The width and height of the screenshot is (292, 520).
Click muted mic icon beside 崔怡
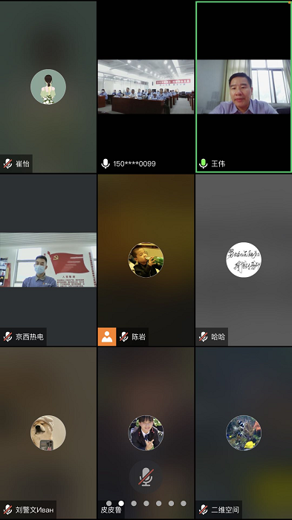[7, 163]
